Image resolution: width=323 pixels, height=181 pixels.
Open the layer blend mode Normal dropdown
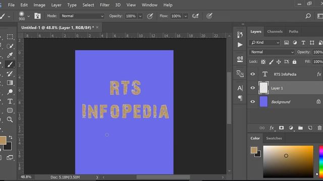272,52
